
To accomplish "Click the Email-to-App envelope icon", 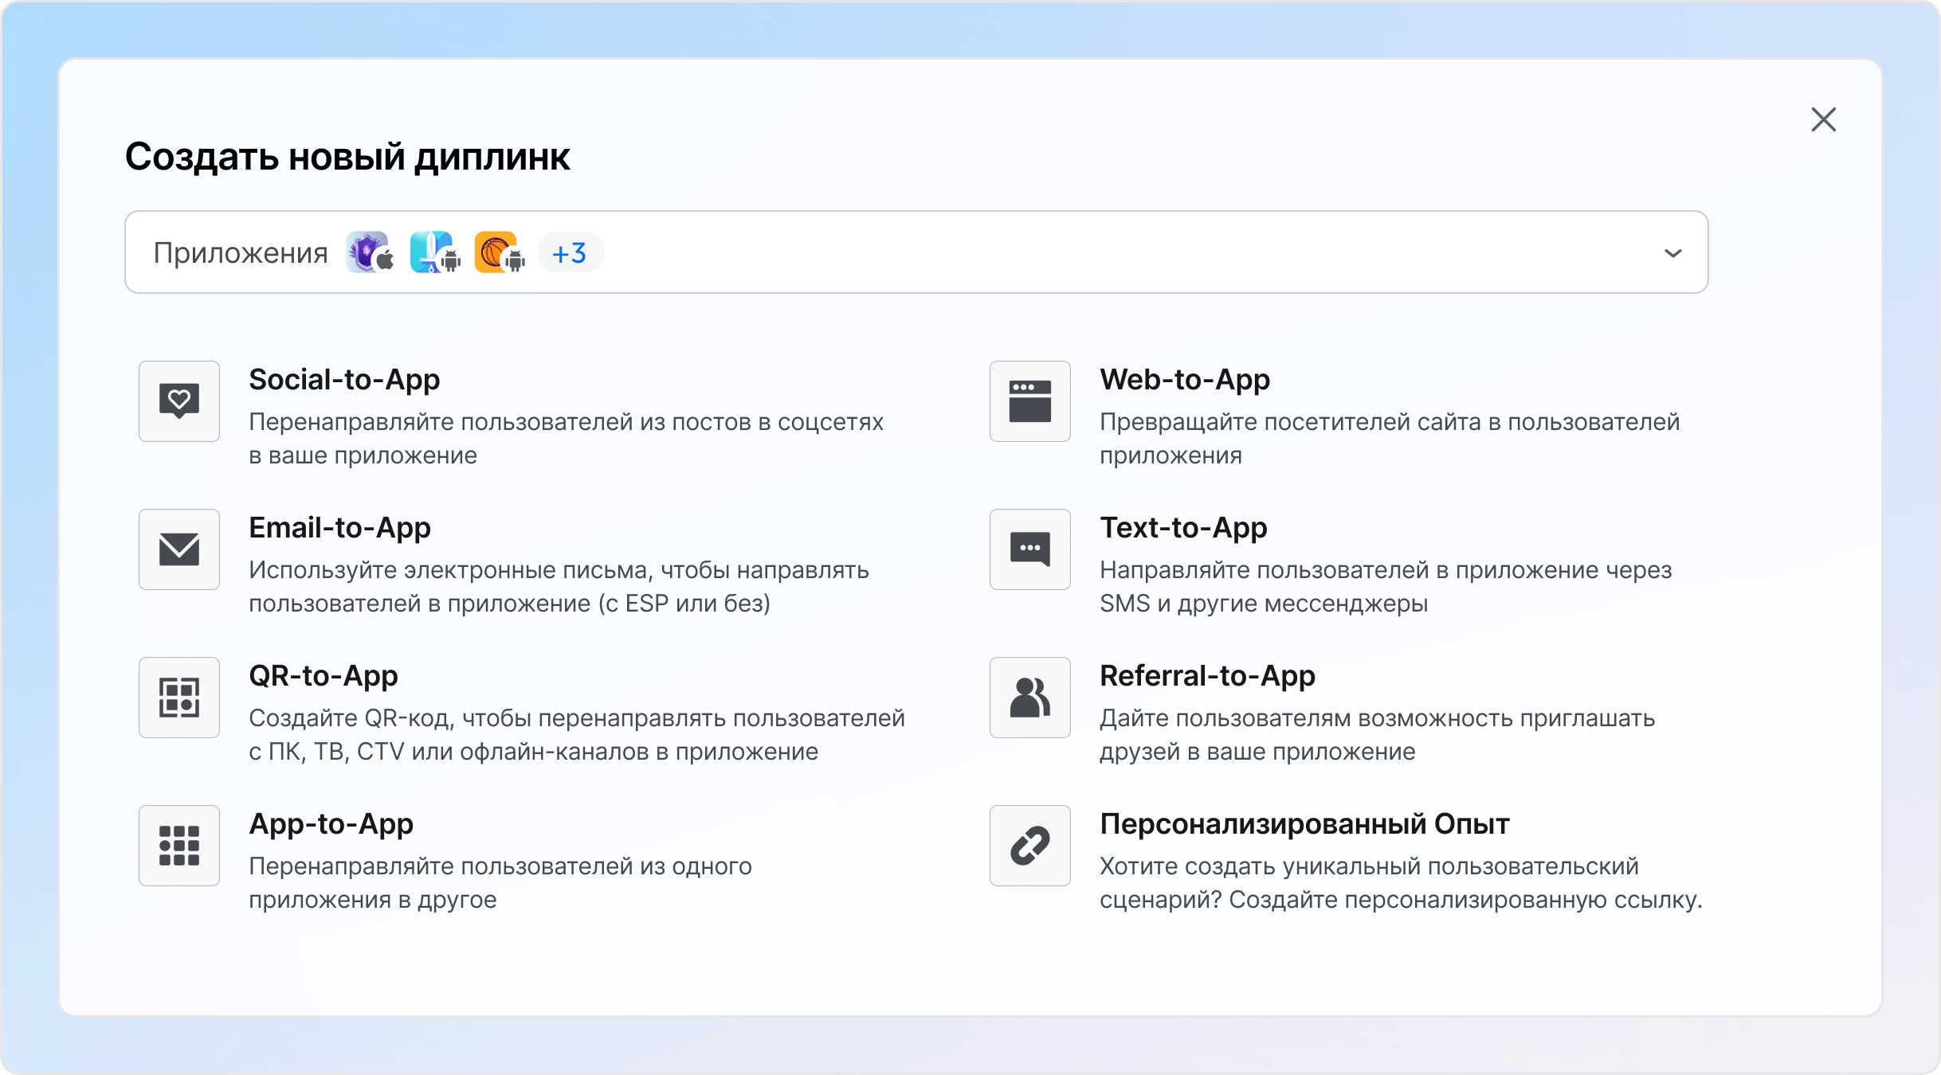I will tap(178, 549).
